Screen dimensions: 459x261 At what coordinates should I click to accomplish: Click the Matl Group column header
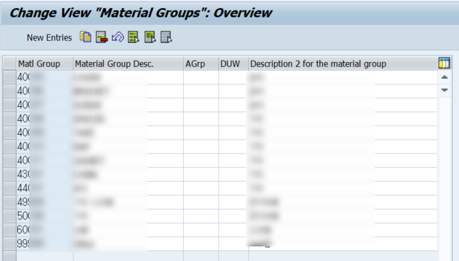tap(45, 64)
